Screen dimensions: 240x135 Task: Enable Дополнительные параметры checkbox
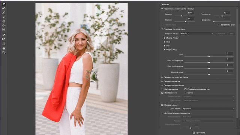(x=162, y=113)
